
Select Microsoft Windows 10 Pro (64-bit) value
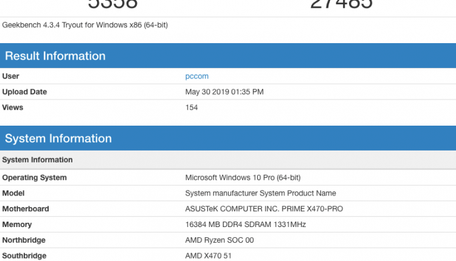coord(243,177)
